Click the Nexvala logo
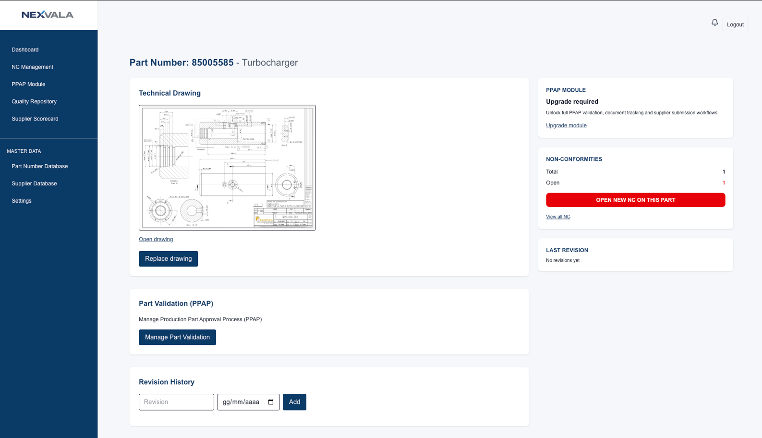Image resolution: width=762 pixels, height=438 pixels. (x=48, y=15)
